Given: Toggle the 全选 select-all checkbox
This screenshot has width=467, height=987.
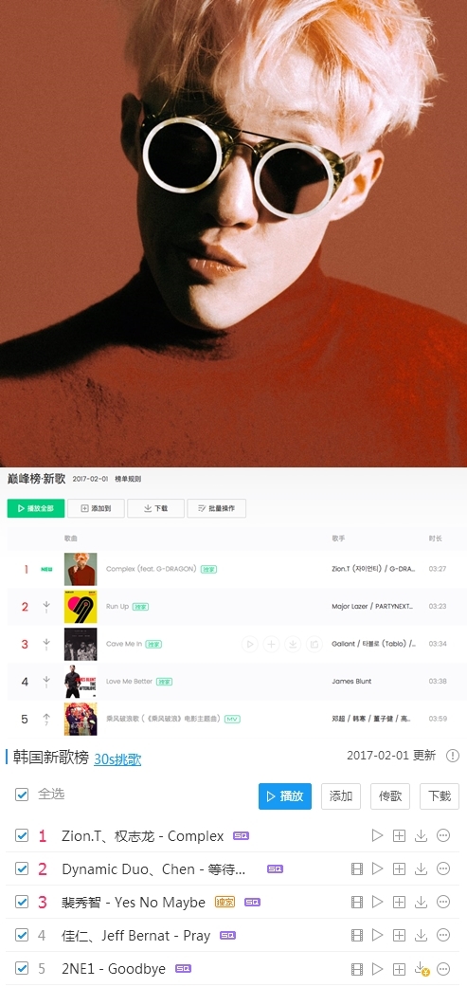Looking at the screenshot, I should [x=22, y=795].
